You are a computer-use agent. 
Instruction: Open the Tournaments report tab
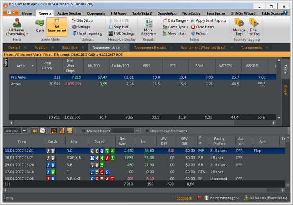[251, 47]
